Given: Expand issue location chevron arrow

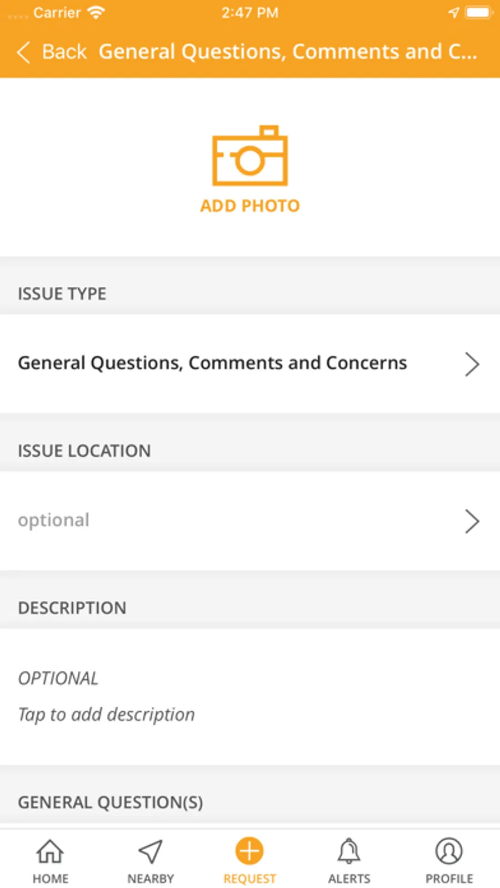Looking at the screenshot, I should pyautogui.click(x=472, y=521).
